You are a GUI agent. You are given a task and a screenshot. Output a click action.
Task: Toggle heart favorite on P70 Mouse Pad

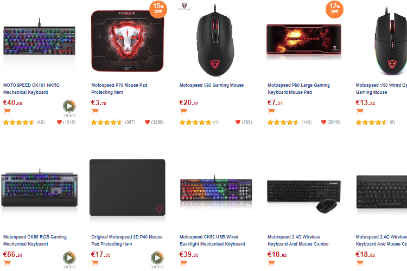147,122
